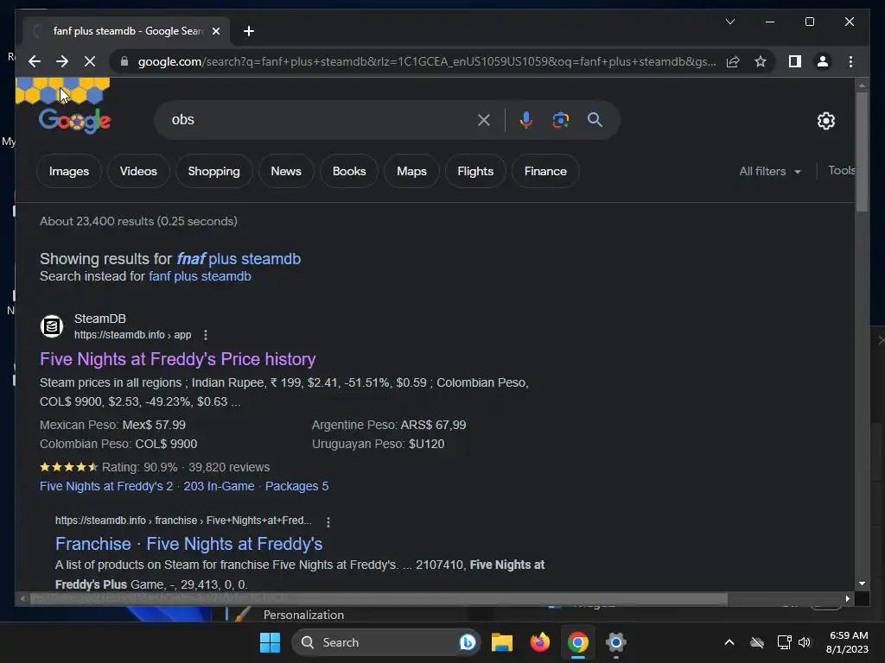Launch Firefox from the taskbar

[540, 642]
